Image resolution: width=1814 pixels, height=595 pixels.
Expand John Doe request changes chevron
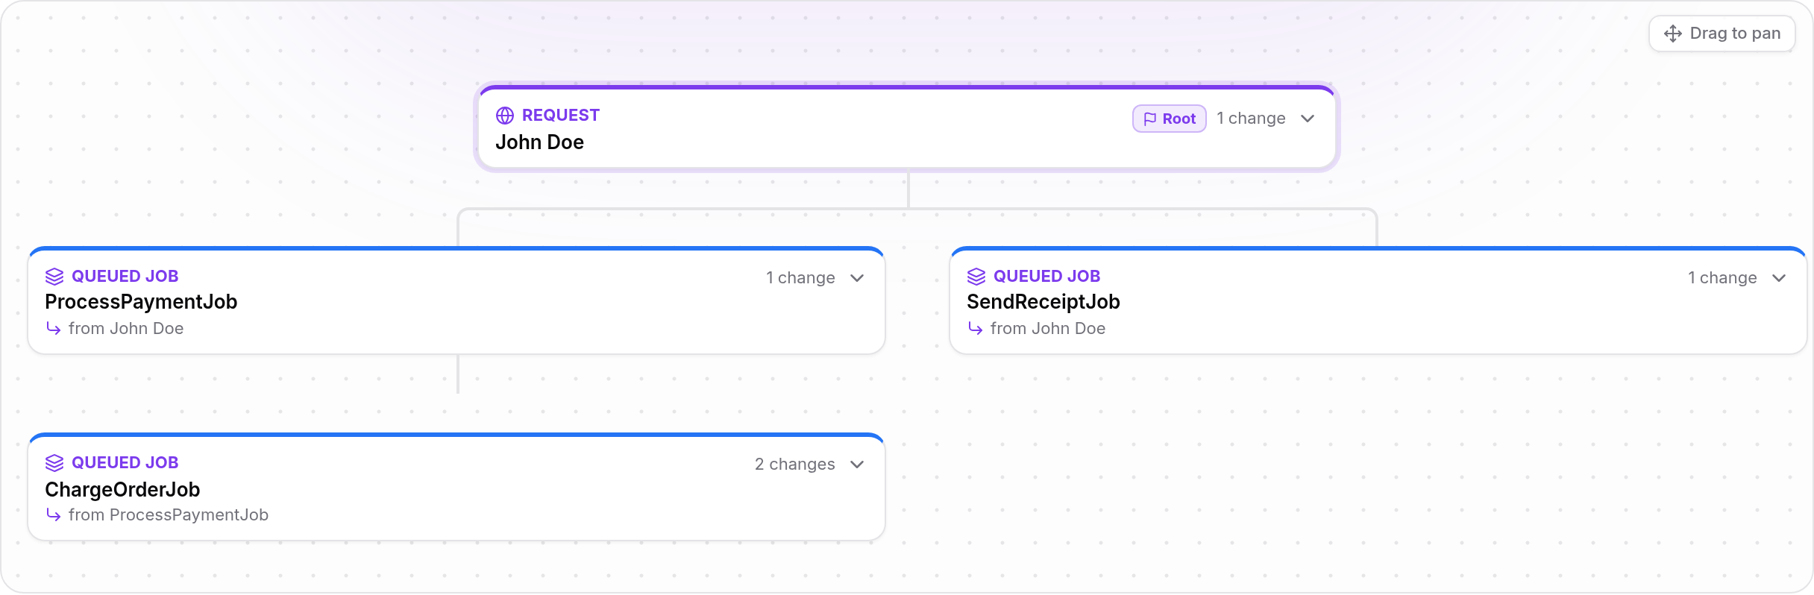pyautogui.click(x=1308, y=119)
